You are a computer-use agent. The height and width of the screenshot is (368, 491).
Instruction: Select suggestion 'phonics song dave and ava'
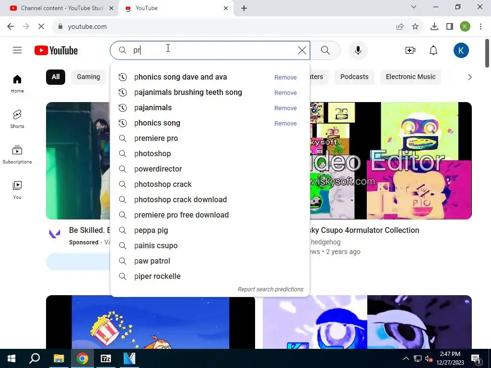(180, 77)
